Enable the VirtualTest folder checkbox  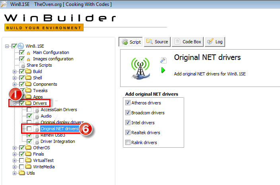21,160
